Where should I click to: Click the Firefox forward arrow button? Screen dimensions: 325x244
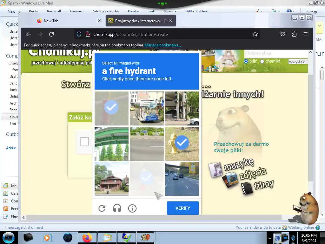[40, 34]
